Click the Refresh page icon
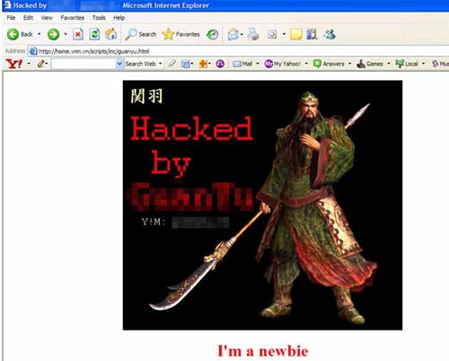Viewport: 449px width, 361px height. (x=94, y=34)
